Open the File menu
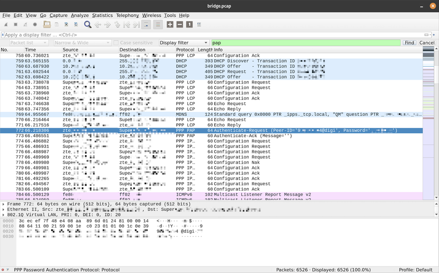 (x=6, y=16)
